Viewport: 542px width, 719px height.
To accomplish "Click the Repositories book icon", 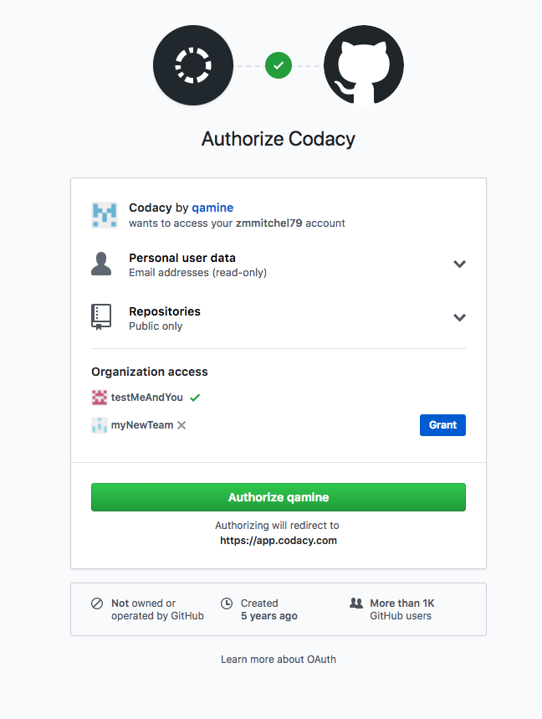I will pyautogui.click(x=101, y=317).
